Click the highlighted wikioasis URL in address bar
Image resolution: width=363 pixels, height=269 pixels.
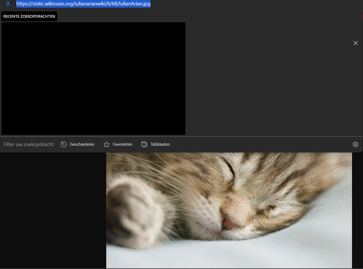[83, 4]
